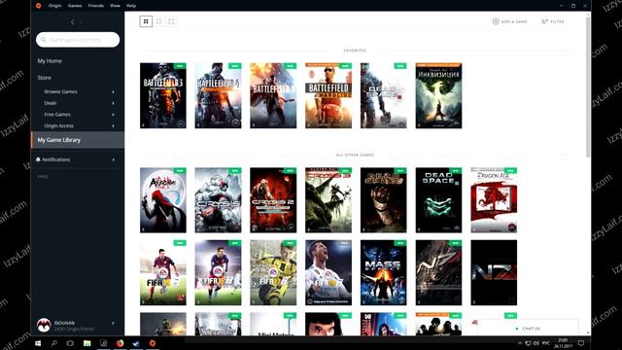Screen dimensions: 622x350
Task: Select Mass Effect game tile
Action: pyautogui.click(x=383, y=272)
